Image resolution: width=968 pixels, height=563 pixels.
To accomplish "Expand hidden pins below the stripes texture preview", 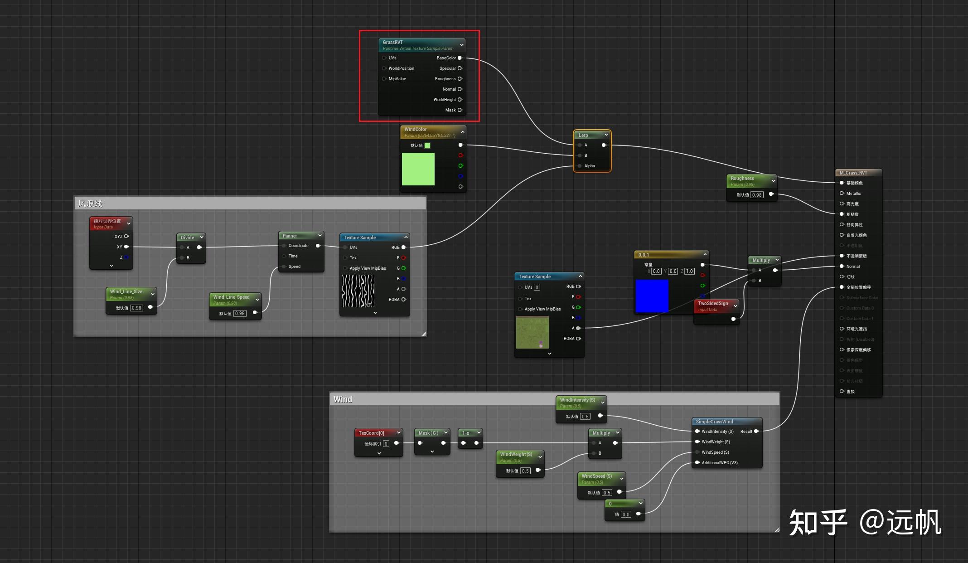I will [375, 313].
